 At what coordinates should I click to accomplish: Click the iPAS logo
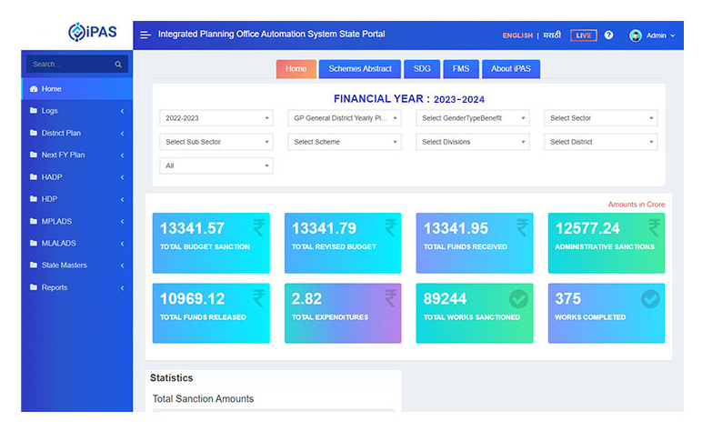(92, 33)
